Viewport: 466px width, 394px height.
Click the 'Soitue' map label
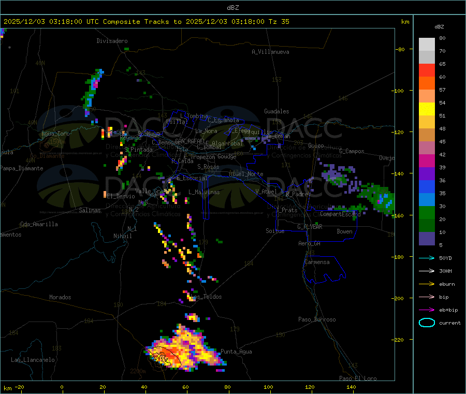pyautogui.click(x=275, y=231)
